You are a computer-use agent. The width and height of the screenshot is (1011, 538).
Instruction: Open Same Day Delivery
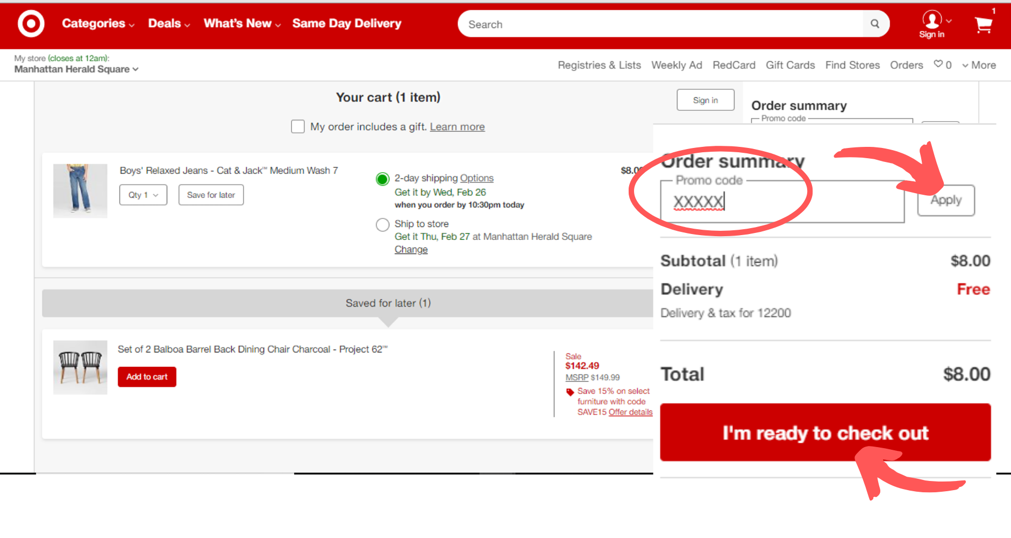347,24
